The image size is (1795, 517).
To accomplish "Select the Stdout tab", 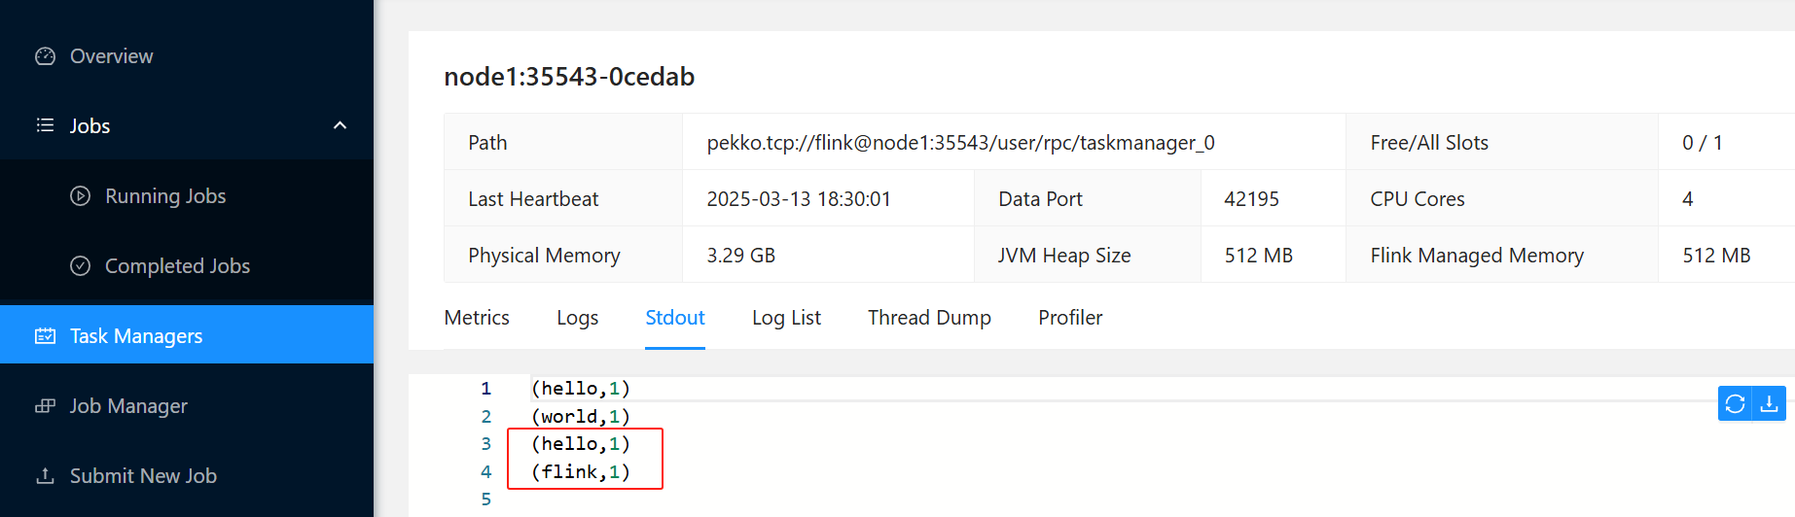I will pos(675,318).
